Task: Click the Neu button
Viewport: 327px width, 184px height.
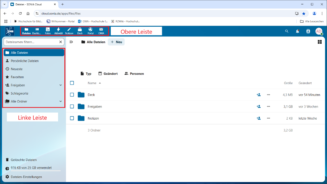Action: [116, 42]
